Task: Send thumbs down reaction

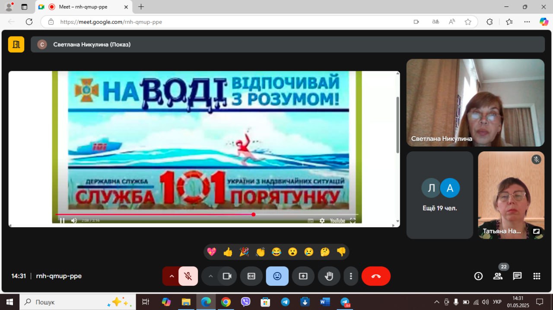Action: [341, 252]
